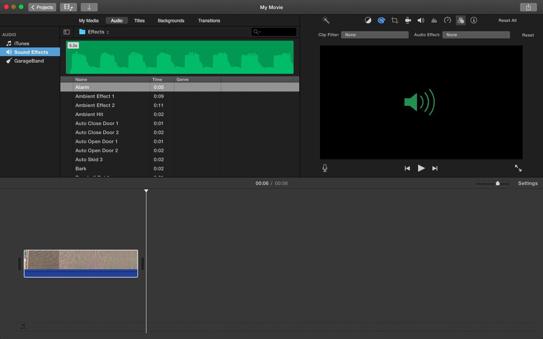Toggle the clip filter and audio effects panel
The image size is (543, 339).
pyautogui.click(x=461, y=20)
